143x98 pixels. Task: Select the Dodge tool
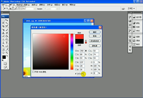click(7, 39)
